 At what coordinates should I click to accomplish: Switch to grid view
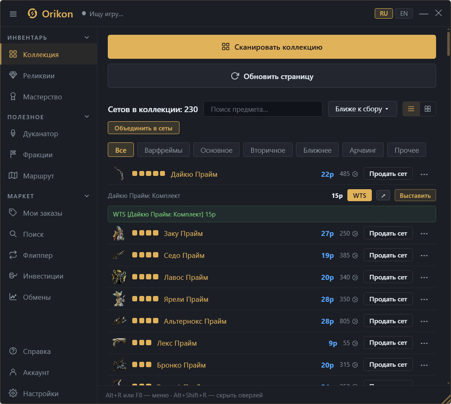[428, 109]
